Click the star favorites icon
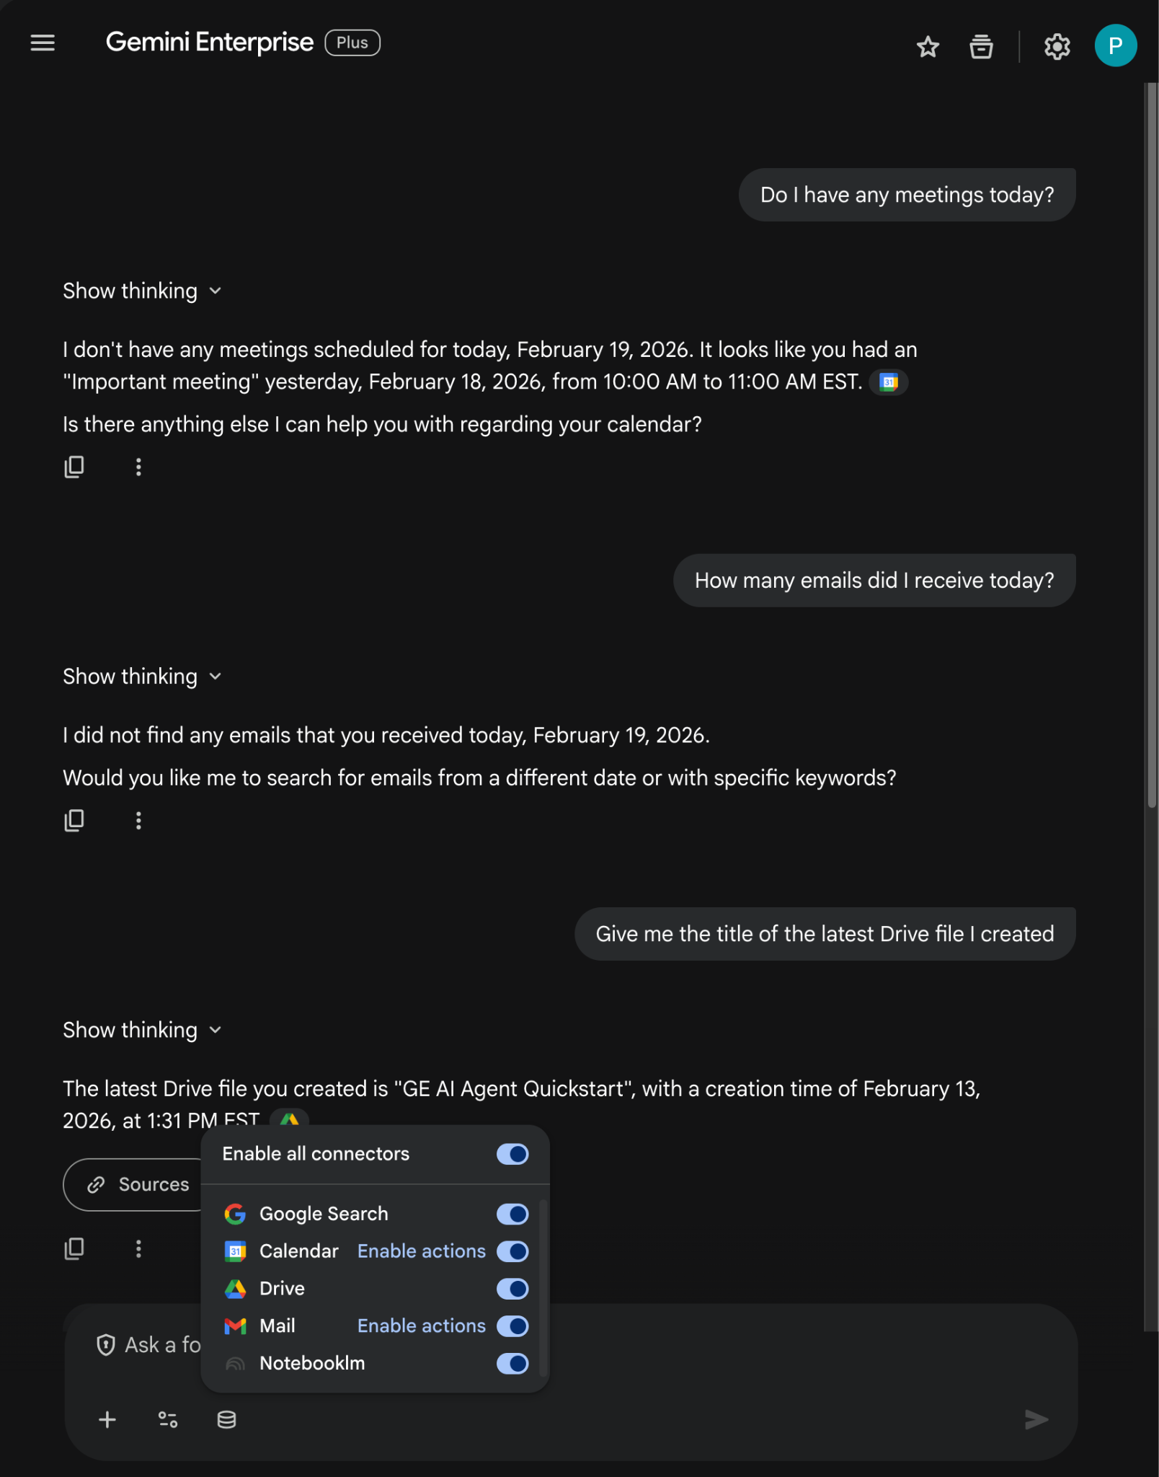 pyautogui.click(x=928, y=47)
